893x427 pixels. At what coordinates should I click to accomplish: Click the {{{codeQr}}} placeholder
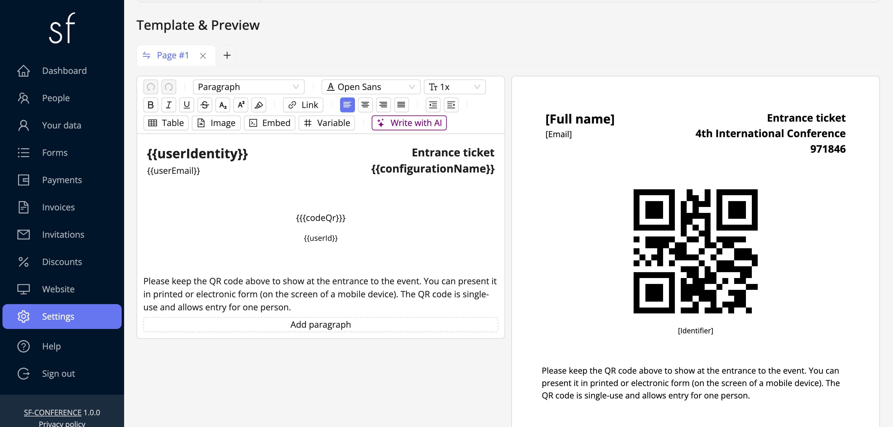(x=321, y=218)
